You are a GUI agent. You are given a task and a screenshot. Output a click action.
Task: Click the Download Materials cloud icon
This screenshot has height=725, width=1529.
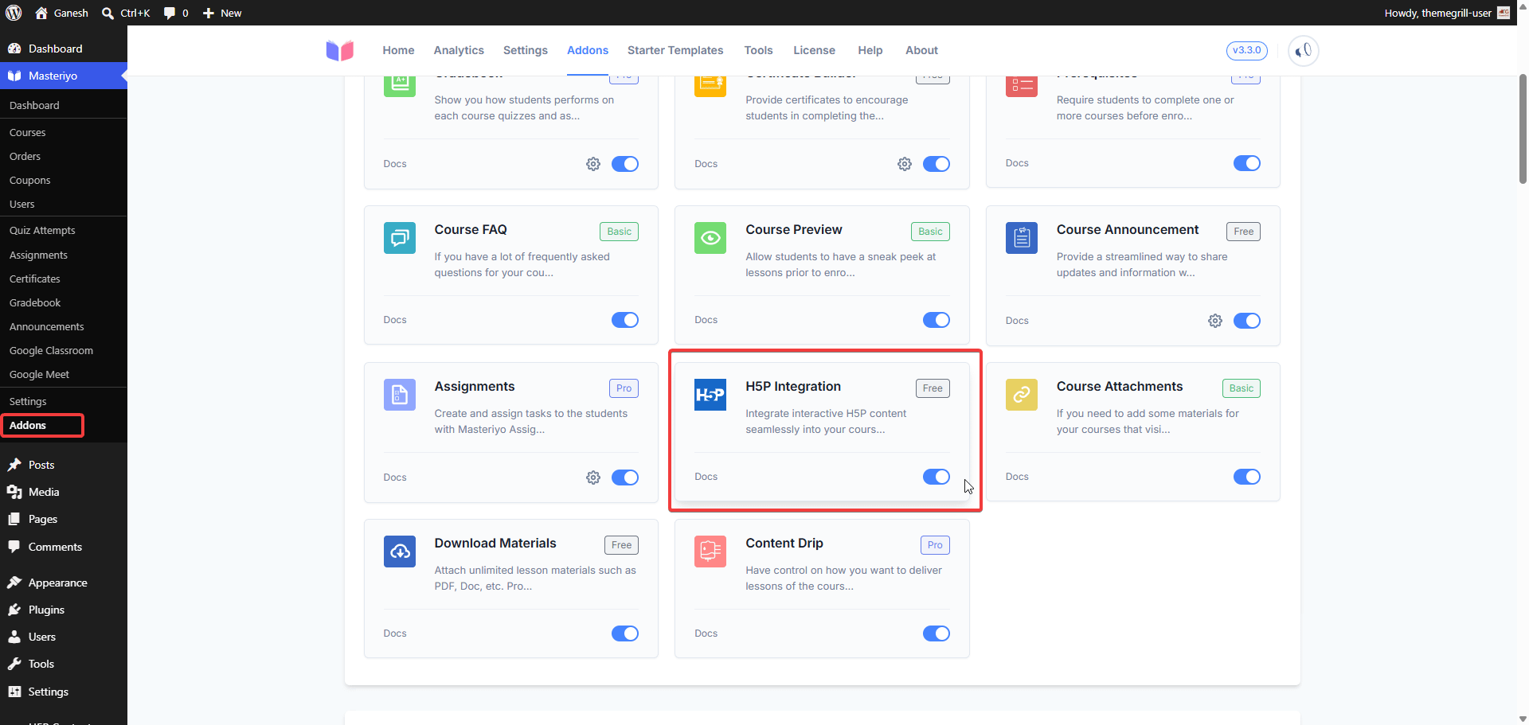pos(400,552)
